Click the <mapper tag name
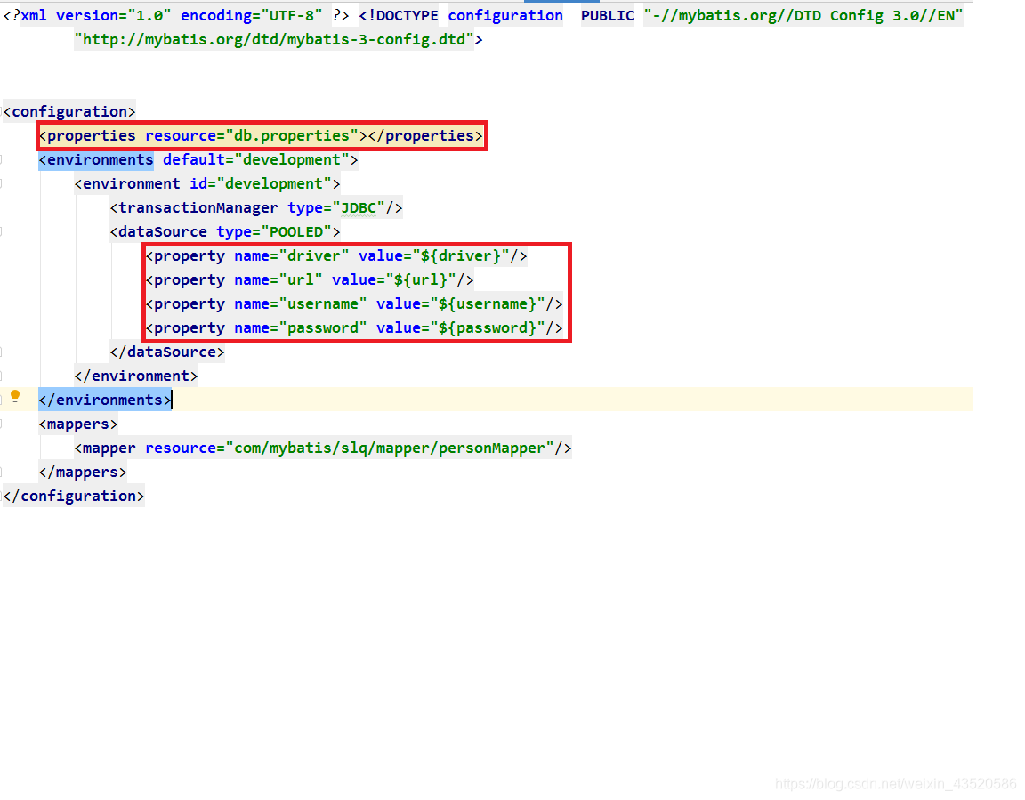 click(x=105, y=448)
